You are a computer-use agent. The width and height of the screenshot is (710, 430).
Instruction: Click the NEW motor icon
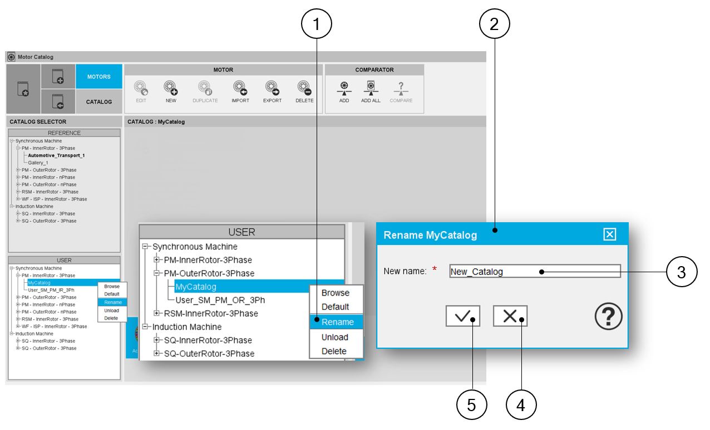coord(170,88)
